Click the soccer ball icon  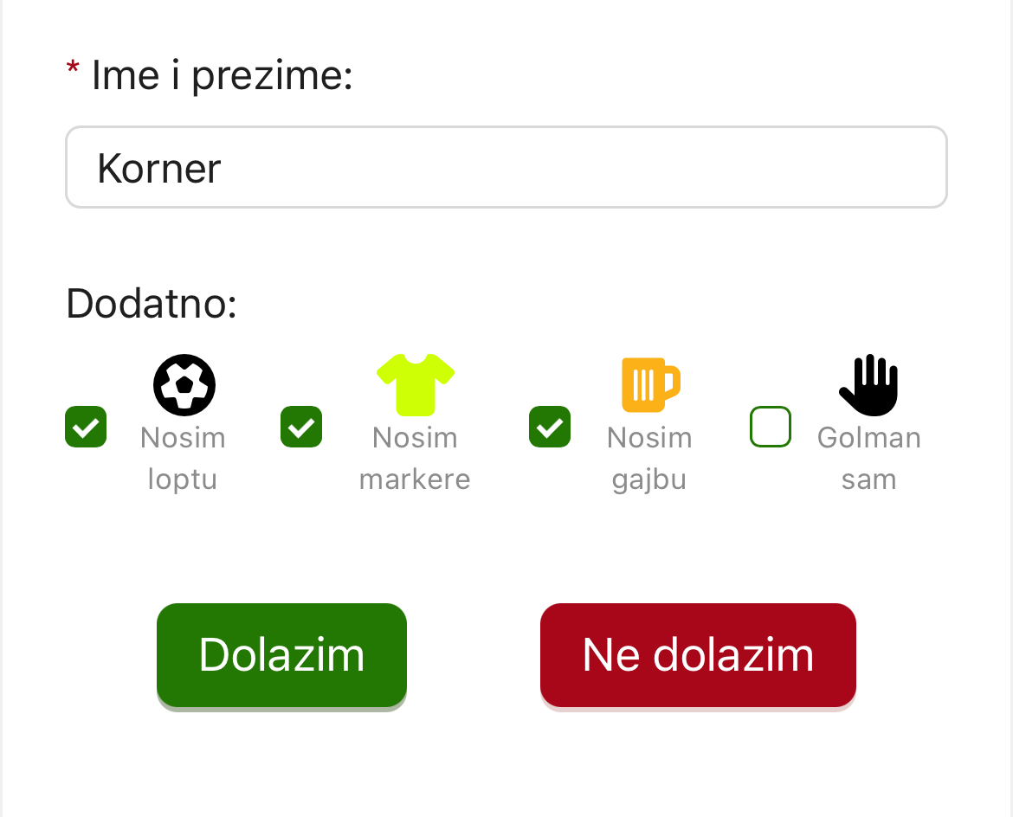[x=184, y=385]
